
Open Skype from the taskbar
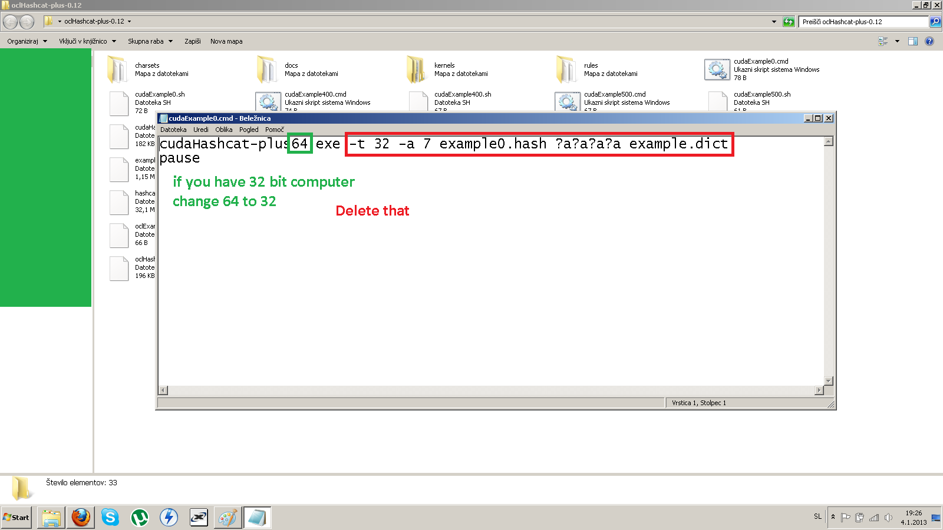[110, 518]
